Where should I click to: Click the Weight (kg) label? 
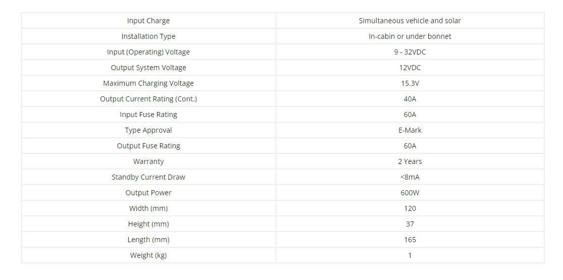pyautogui.click(x=148, y=255)
